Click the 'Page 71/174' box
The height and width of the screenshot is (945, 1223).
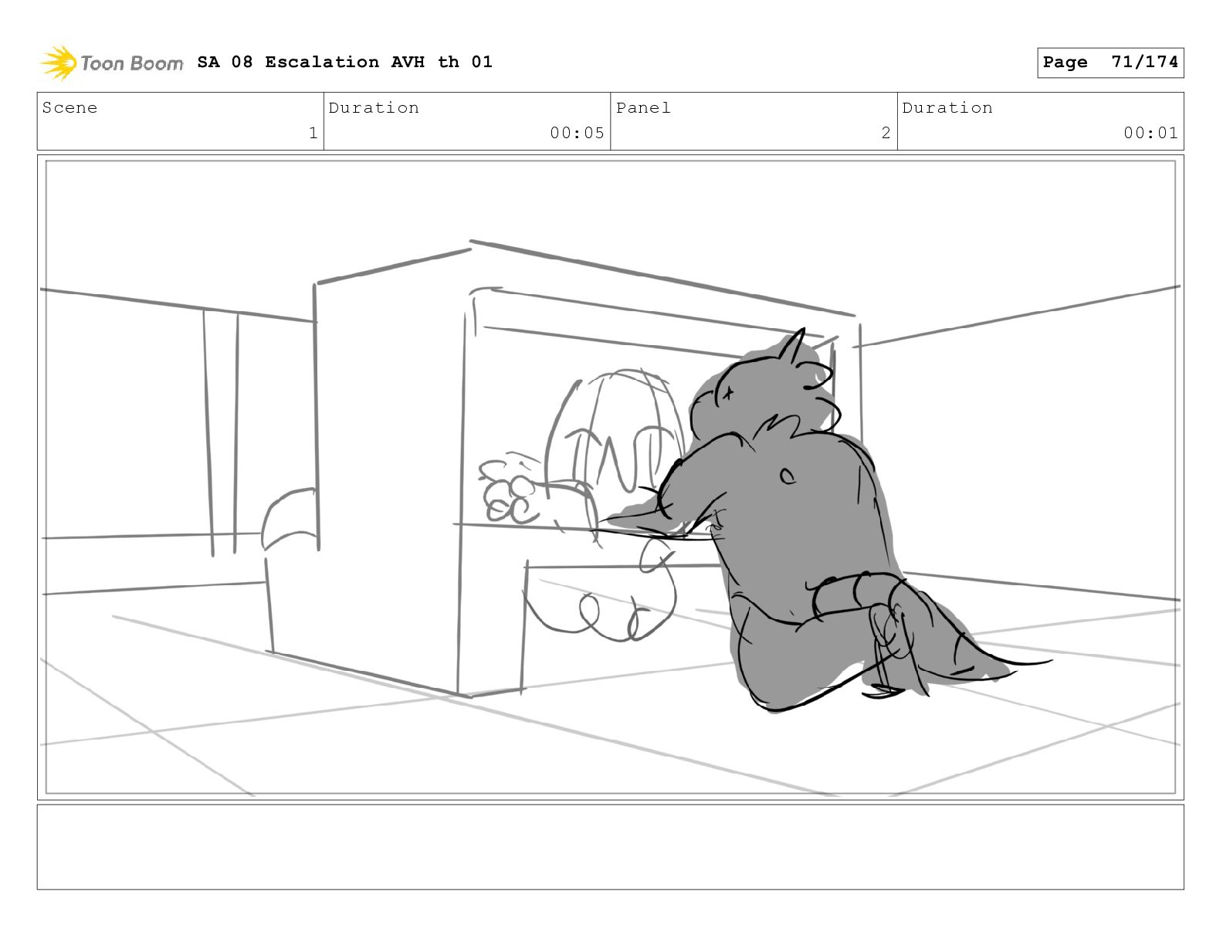point(1110,63)
